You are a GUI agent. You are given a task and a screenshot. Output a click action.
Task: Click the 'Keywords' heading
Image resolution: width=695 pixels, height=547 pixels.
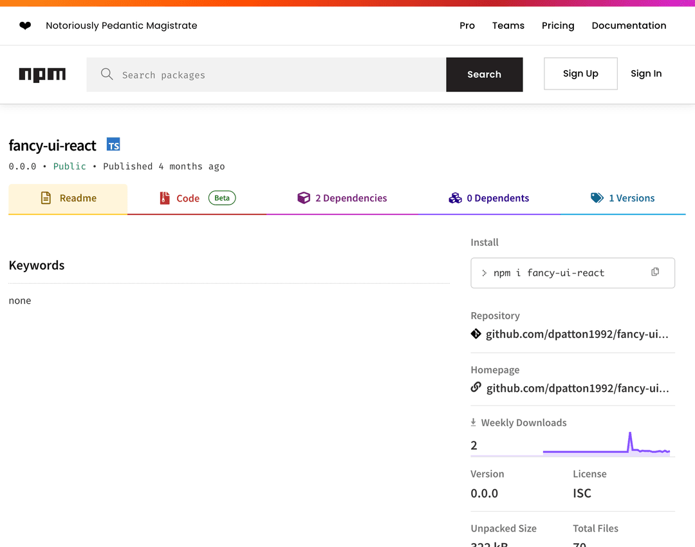37,265
